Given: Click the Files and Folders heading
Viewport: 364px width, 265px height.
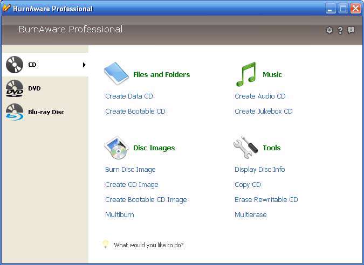Looking at the screenshot, I should click(162, 75).
